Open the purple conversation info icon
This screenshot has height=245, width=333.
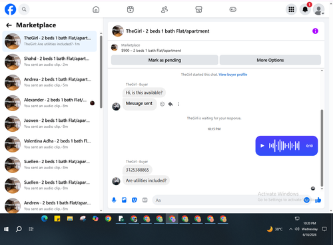tap(315, 31)
